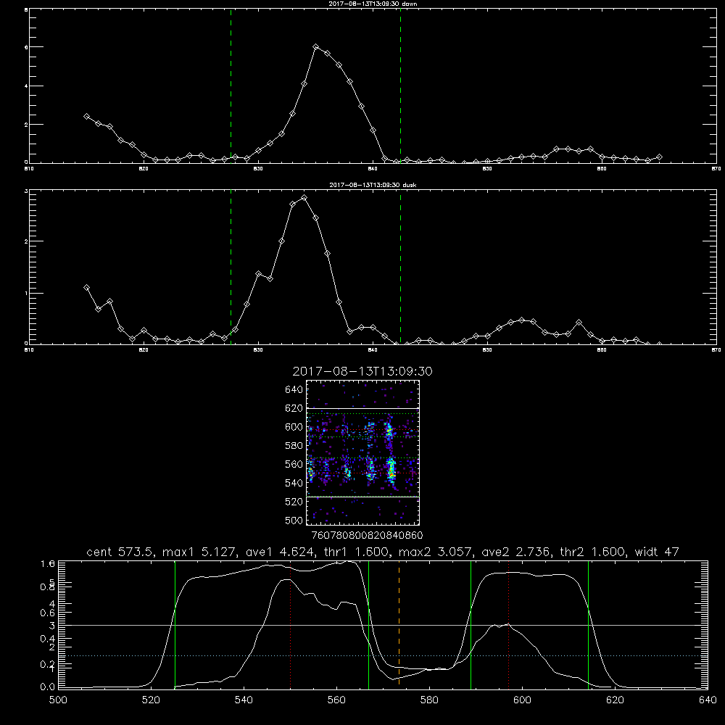Click the heatmap x-axis label string 760780800820840860
The image size is (725, 725).
368,536
